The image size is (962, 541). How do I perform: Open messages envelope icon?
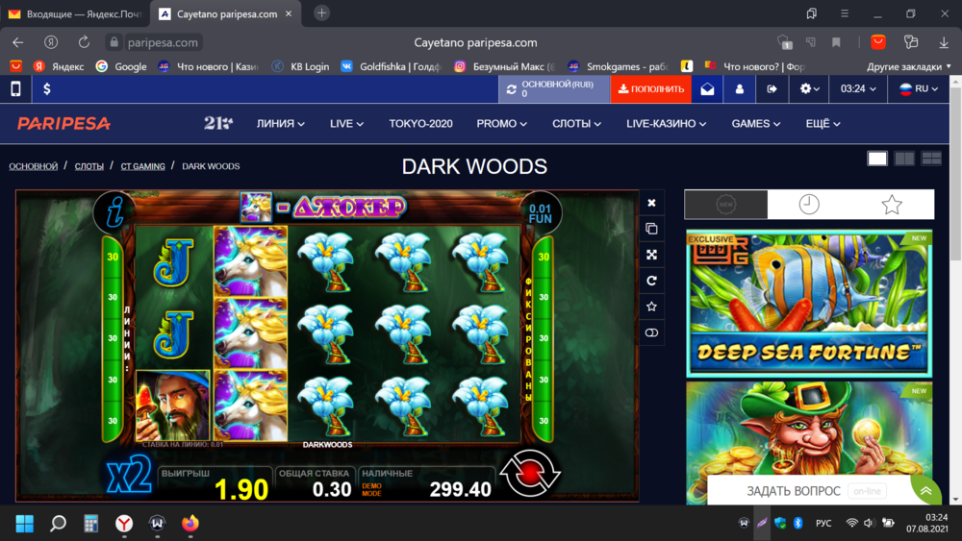[x=707, y=88]
